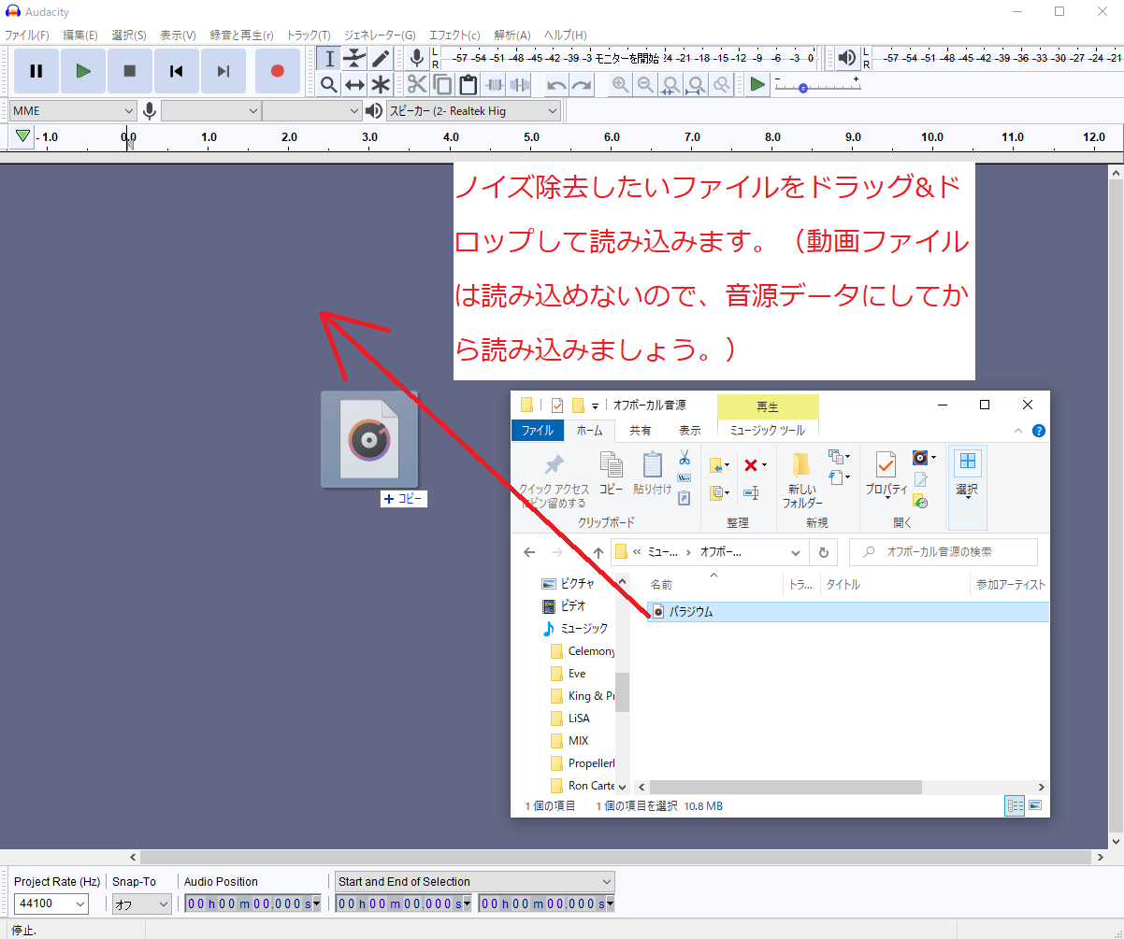Skip to start of the track

click(177, 71)
